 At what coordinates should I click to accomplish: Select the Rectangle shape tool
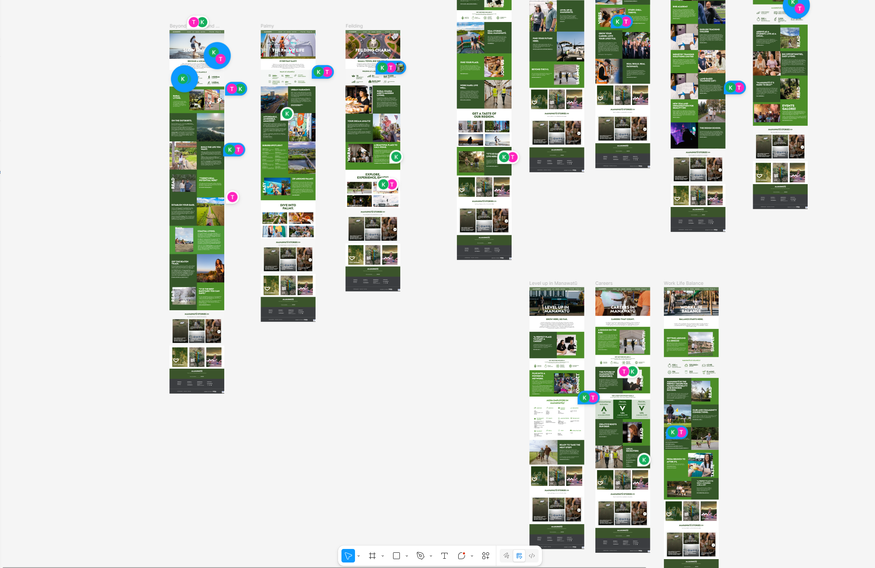coord(396,556)
